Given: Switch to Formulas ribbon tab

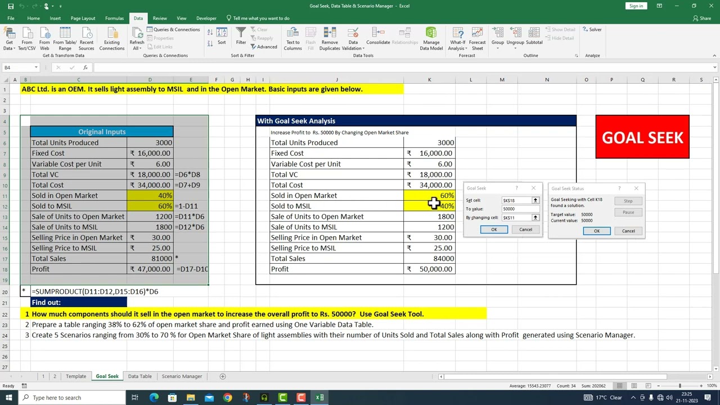Looking at the screenshot, I should coord(114,18).
